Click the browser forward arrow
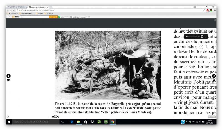 (11, 10)
